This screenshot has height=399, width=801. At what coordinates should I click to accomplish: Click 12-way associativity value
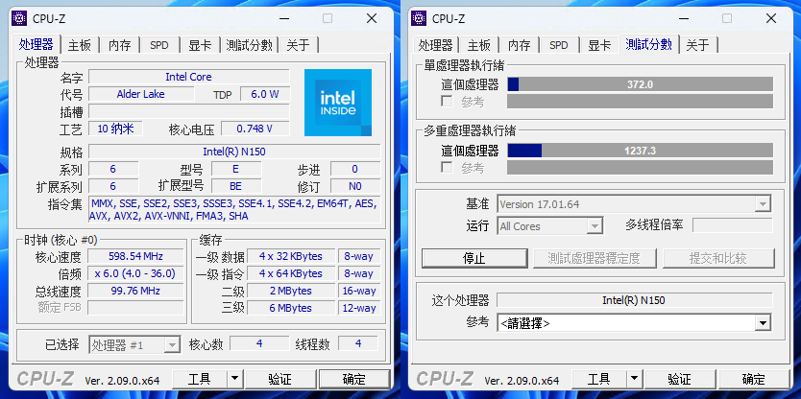(x=359, y=308)
